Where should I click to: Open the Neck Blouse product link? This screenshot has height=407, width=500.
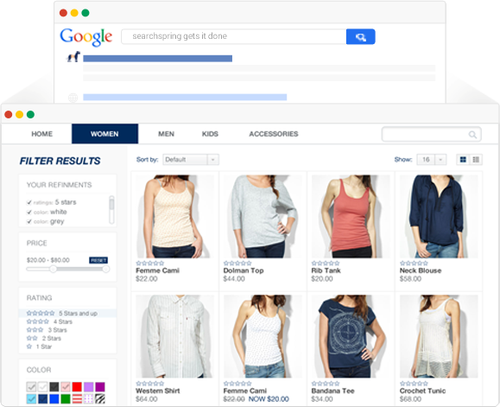tap(421, 270)
